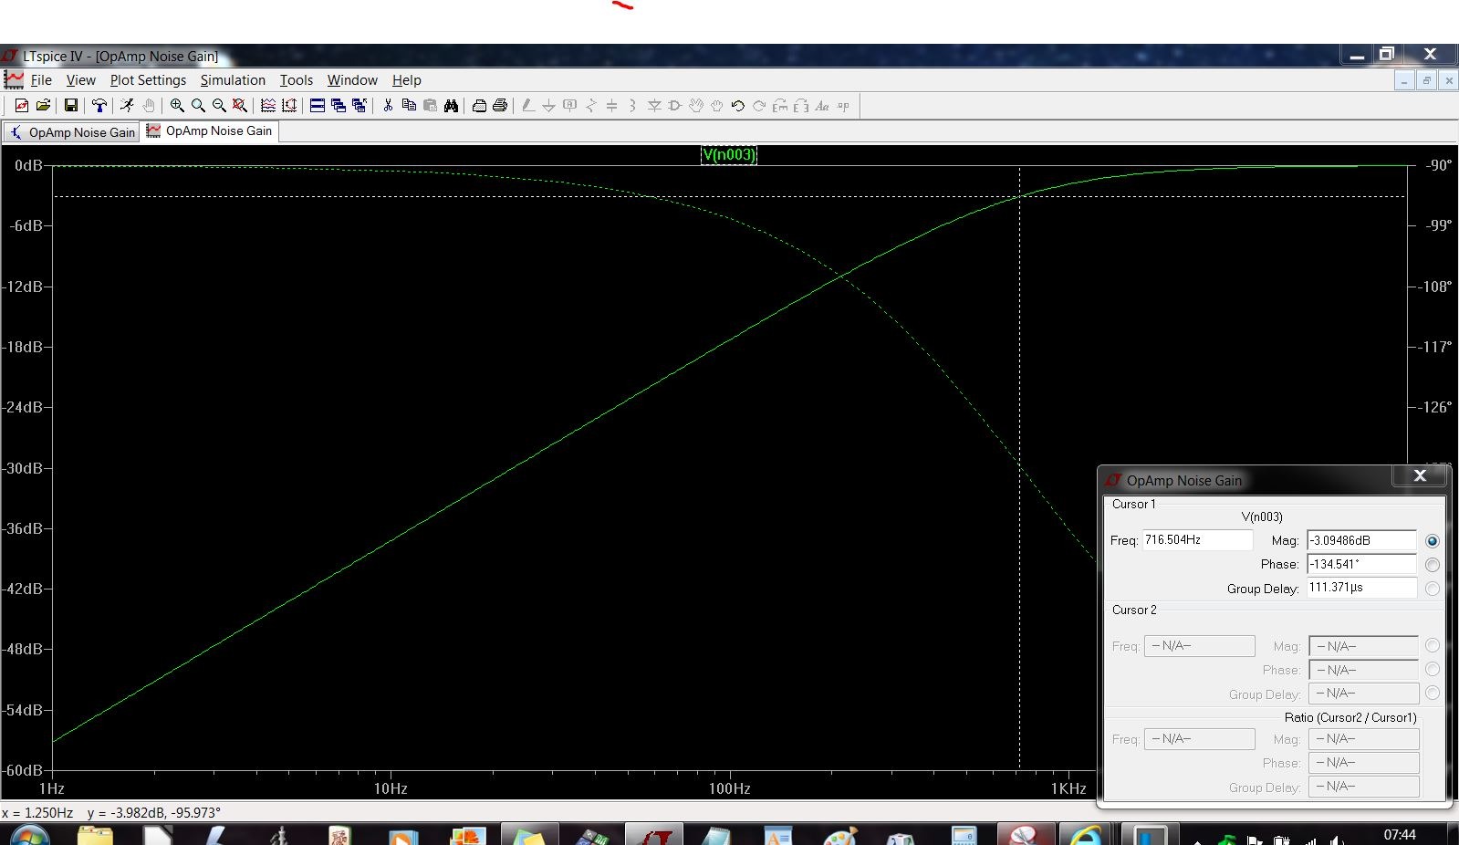Screen dimensions: 1459x845
Task: Save the file with floppy disk icon
Action: point(70,106)
